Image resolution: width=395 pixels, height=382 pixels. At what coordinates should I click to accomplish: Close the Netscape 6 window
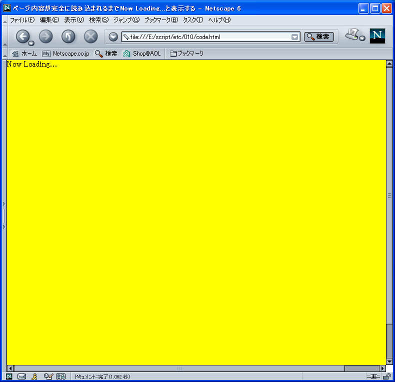[x=386, y=9]
